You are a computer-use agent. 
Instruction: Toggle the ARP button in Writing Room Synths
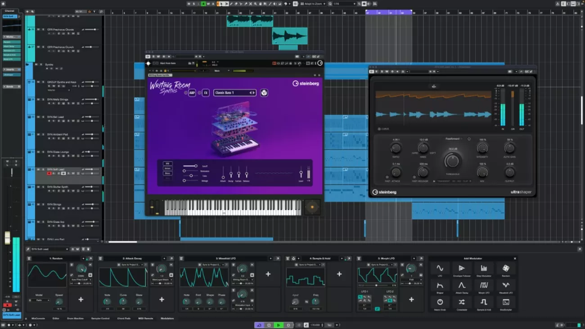point(192,93)
